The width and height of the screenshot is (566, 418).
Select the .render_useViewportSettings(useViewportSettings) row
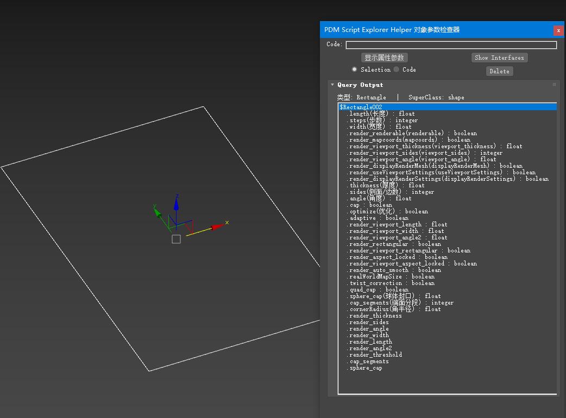(447, 172)
